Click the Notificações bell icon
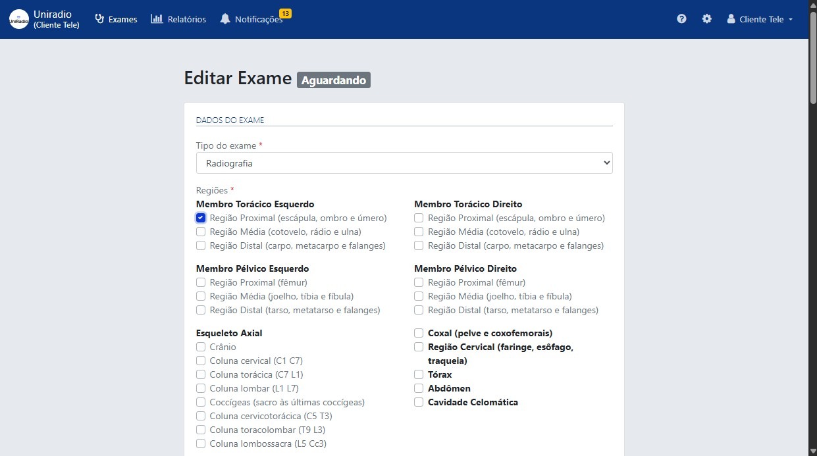Viewport: 817px width, 456px height. tap(225, 19)
